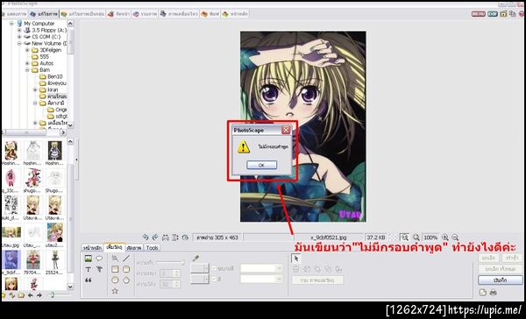Select the circle shape tool
The width and height of the screenshot is (526, 319).
coord(115,280)
